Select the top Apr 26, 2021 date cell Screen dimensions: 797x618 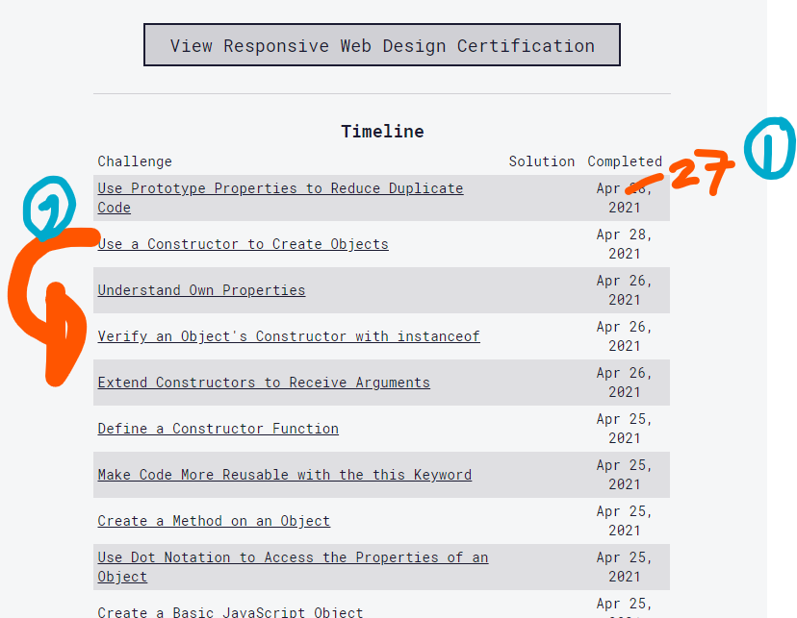click(x=624, y=290)
